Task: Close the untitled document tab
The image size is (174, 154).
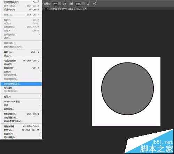Action: (86, 9)
